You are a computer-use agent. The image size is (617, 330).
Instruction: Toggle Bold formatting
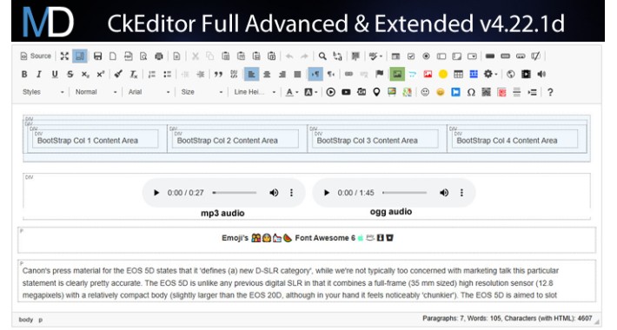24,75
